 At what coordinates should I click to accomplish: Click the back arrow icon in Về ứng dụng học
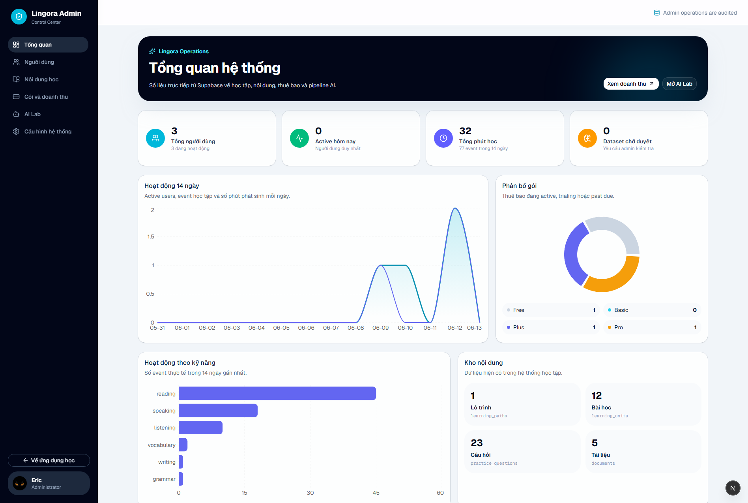(x=26, y=460)
